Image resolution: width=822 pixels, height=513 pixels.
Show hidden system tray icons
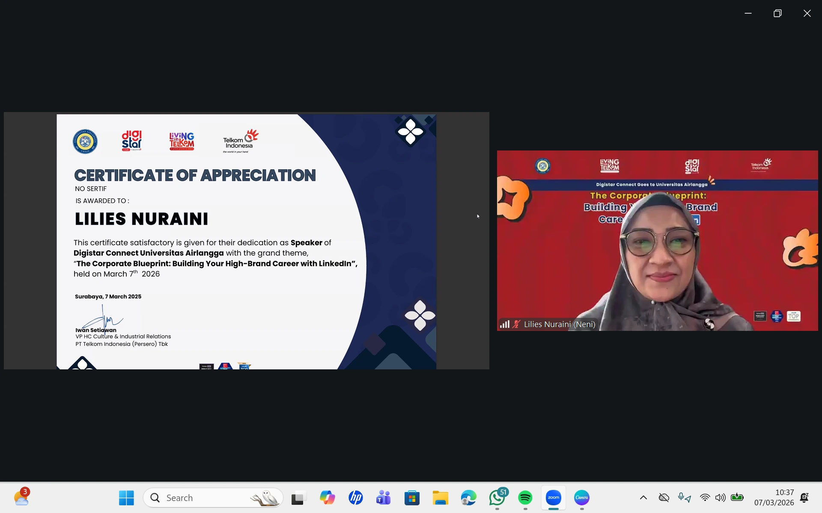click(643, 498)
